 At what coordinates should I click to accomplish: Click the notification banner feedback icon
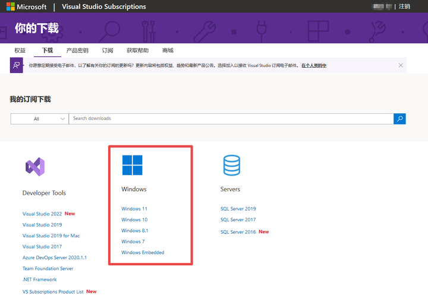click(x=17, y=65)
